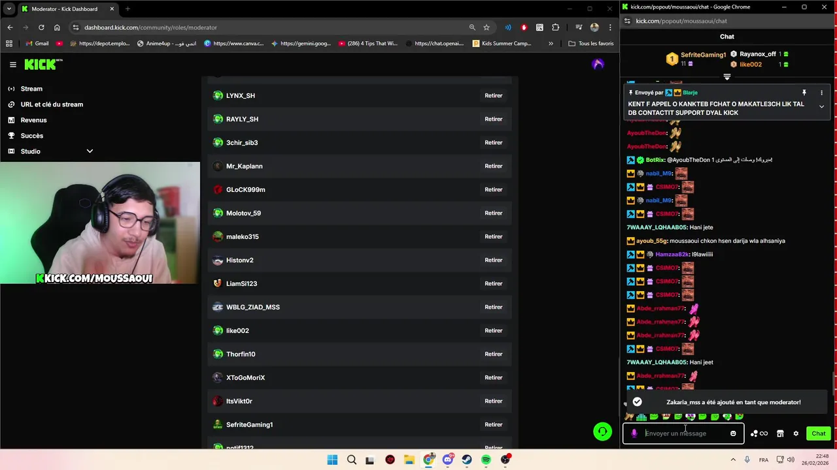Bookmark this page with the star icon
Image resolution: width=837 pixels, height=470 pixels.
point(487,27)
